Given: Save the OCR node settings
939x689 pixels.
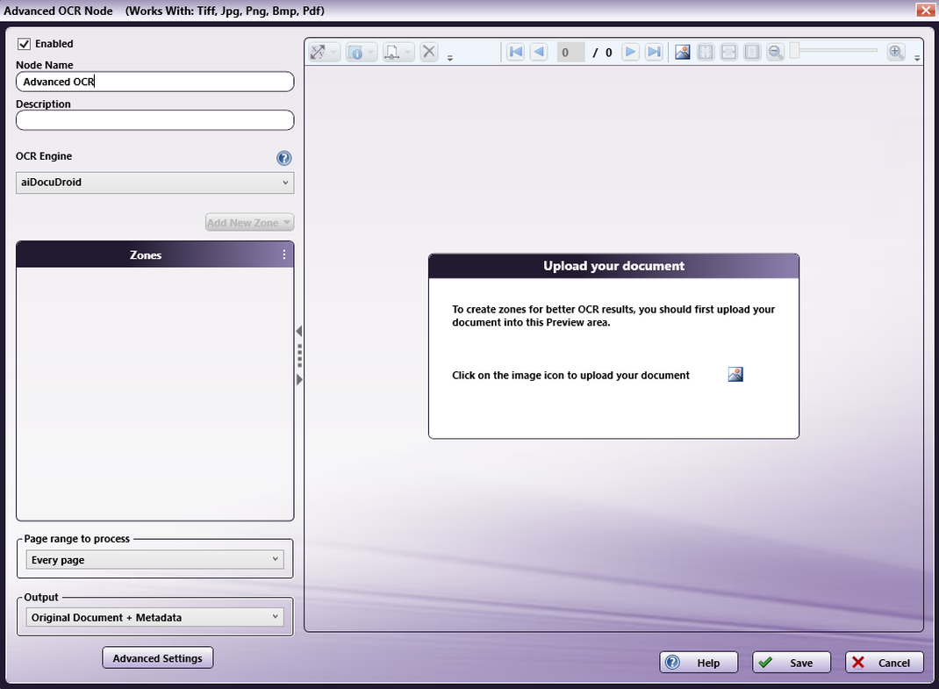Looking at the screenshot, I should click(x=792, y=663).
